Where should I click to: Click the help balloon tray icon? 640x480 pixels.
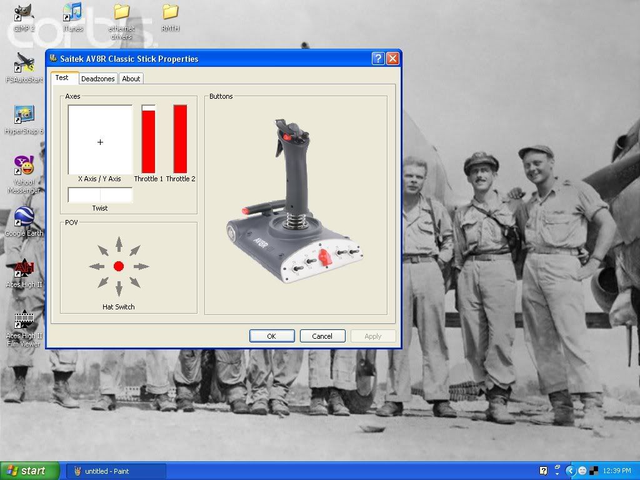tap(543, 471)
